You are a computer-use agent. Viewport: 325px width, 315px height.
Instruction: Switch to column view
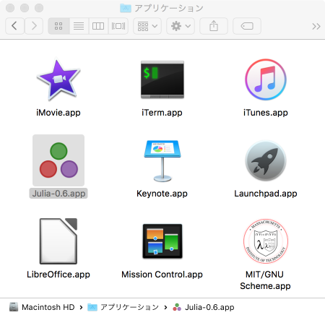(98, 26)
